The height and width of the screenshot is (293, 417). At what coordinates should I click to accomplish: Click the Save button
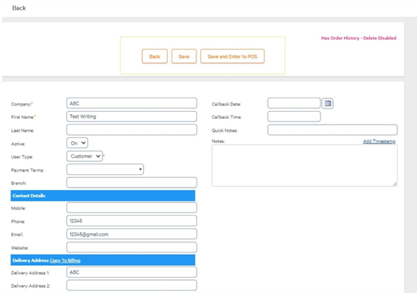[184, 57]
